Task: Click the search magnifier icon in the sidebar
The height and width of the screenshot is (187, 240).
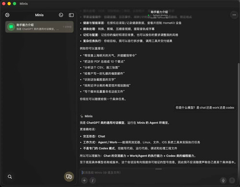Action: [10, 176]
